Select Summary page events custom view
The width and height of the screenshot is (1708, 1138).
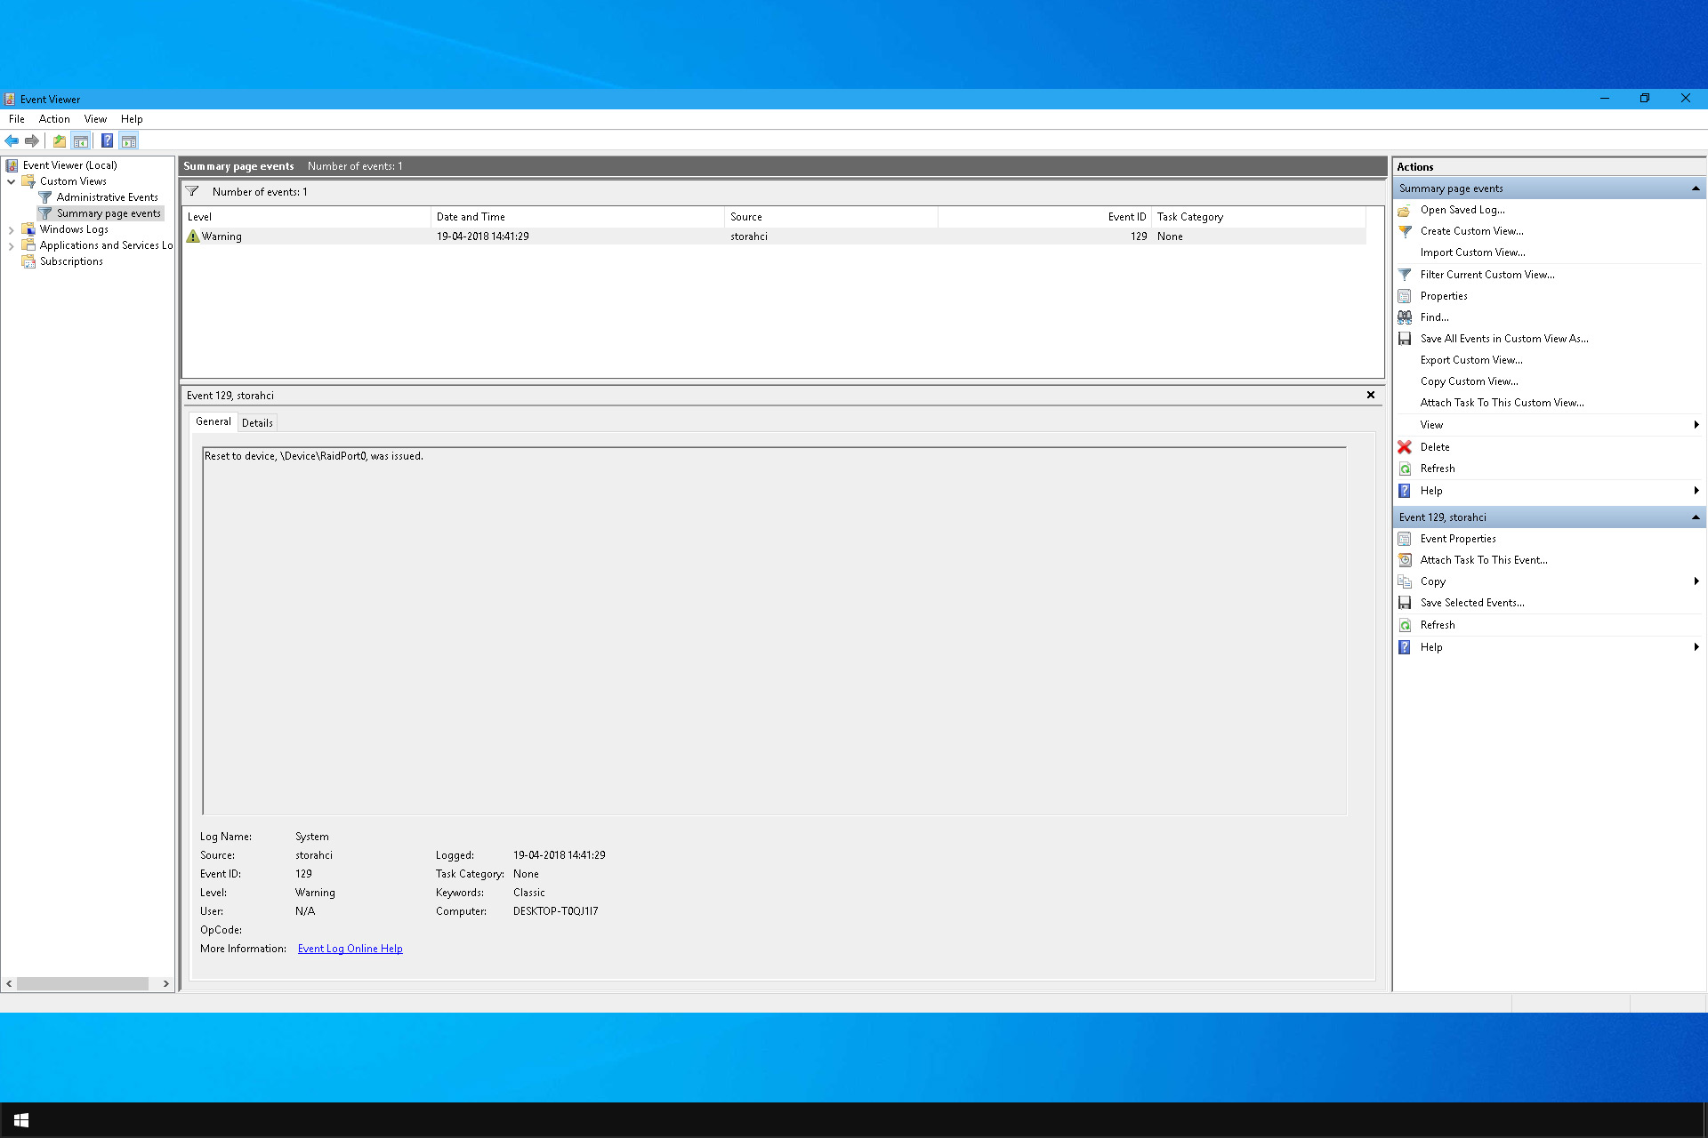pos(108,212)
